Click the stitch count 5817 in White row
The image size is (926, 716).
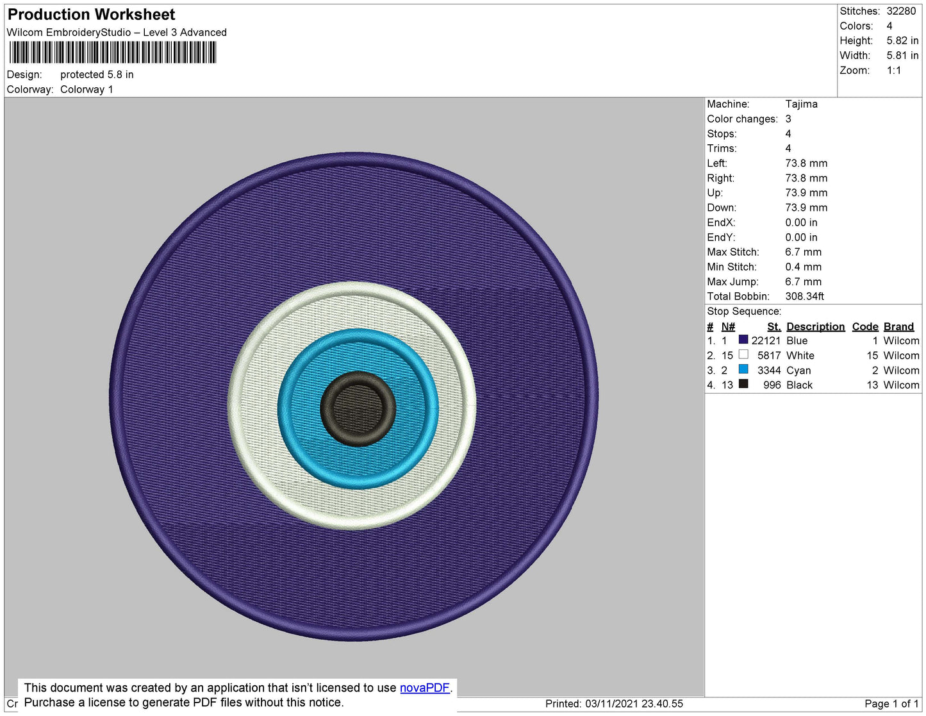[x=769, y=355]
